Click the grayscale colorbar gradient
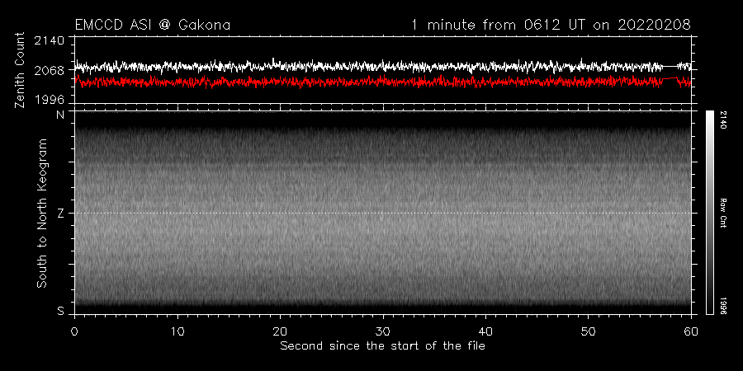Image resolution: width=743 pixels, height=371 pixels. coord(709,213)
